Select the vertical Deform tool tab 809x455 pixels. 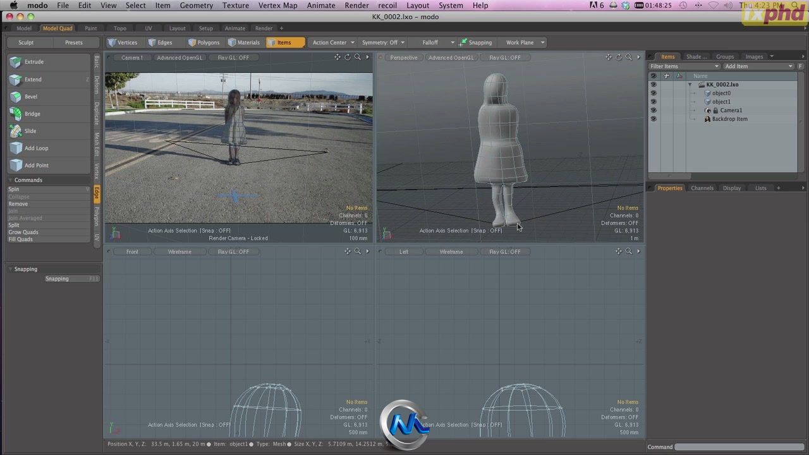coord(97,85)
